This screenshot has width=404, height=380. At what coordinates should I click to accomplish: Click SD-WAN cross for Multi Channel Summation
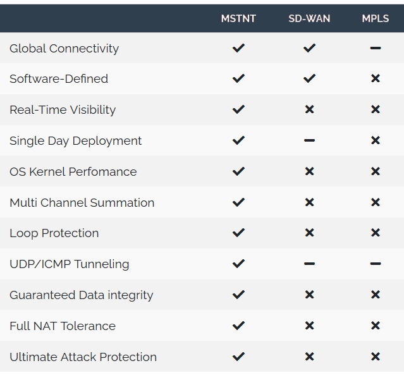(309, 202)
